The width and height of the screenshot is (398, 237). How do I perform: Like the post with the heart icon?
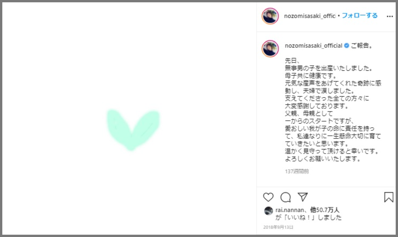(x=268, y=197)
